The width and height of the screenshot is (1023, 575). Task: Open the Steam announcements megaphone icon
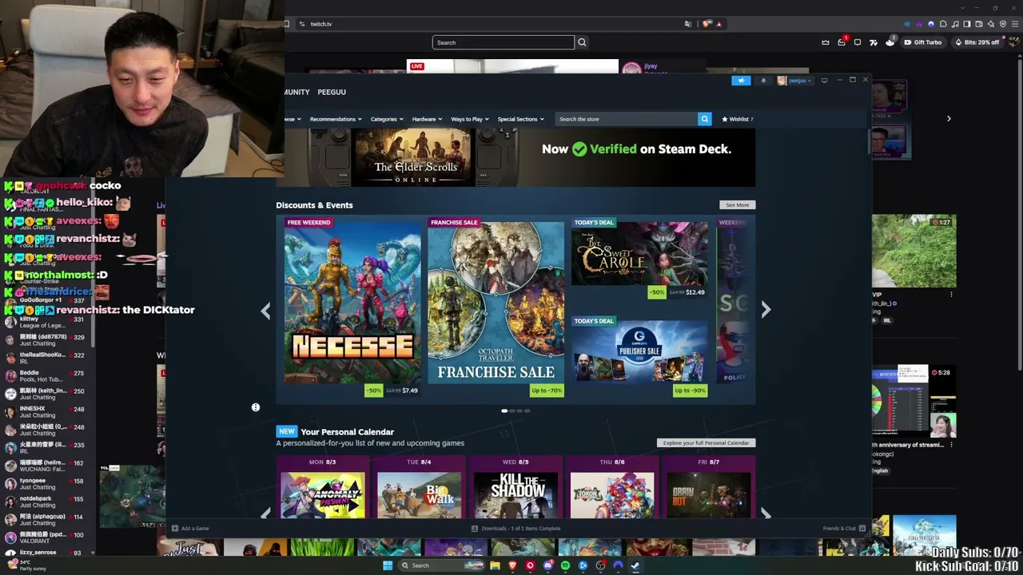[x=741, y=81]
